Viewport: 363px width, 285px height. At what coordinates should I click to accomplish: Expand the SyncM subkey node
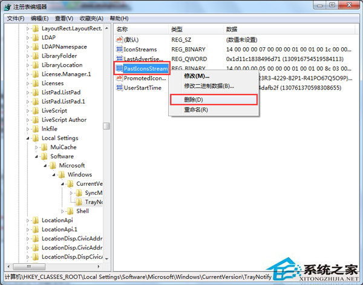(71, 193)
